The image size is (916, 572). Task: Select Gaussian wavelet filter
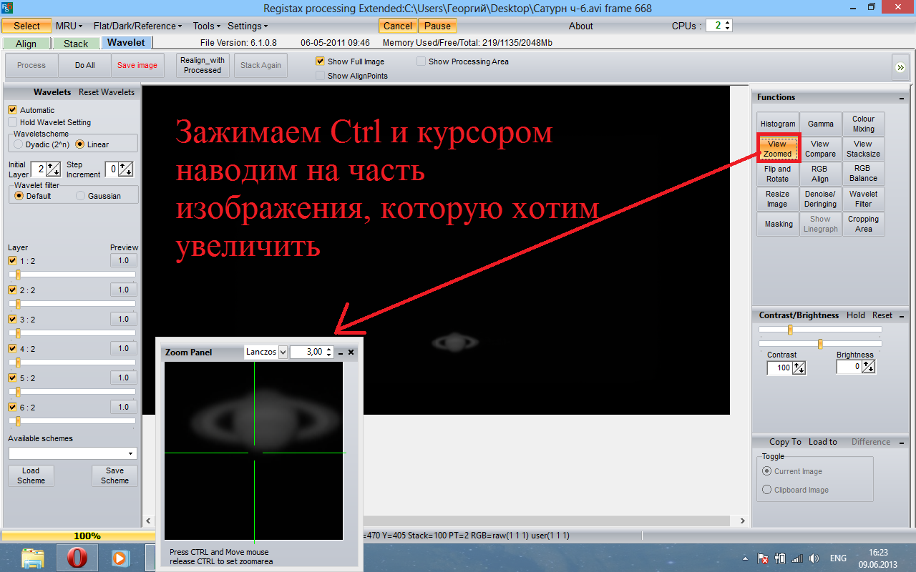(80, 196)
